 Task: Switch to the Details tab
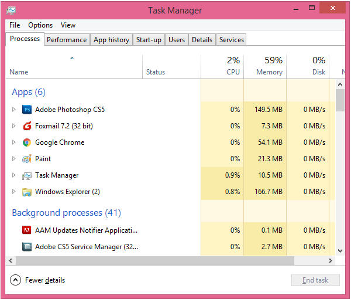202,40
